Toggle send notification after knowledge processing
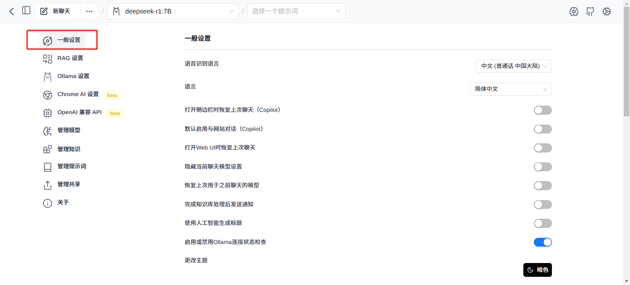630x285 pixels. [x=542, y=205]
